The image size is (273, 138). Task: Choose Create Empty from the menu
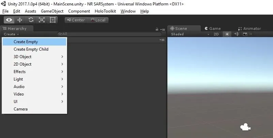[34, 42]
